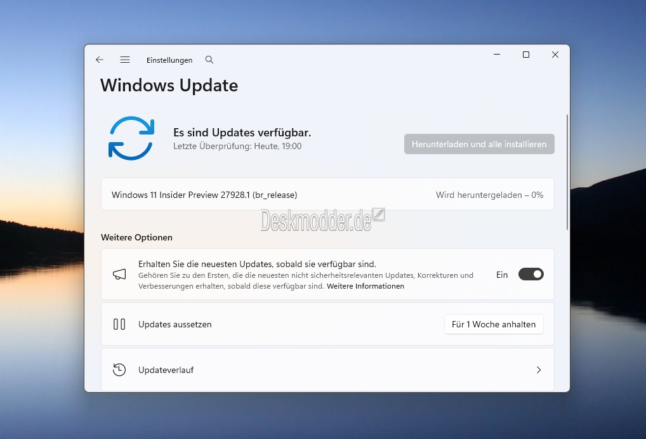Expand Updateverlauf with the chevron arrow

point(539,370)
